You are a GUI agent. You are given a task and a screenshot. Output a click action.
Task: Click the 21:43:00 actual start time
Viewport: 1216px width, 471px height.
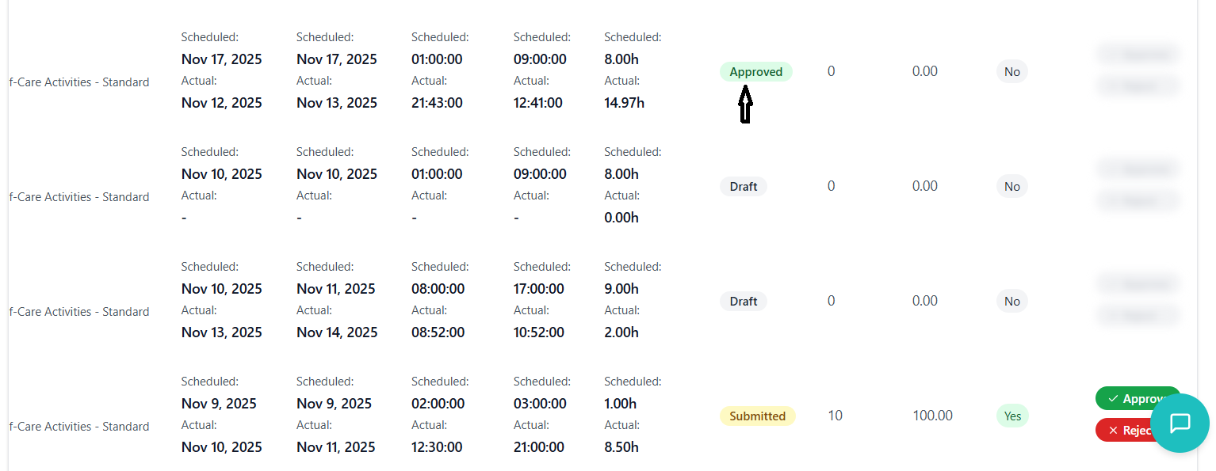tap(437, 103)
